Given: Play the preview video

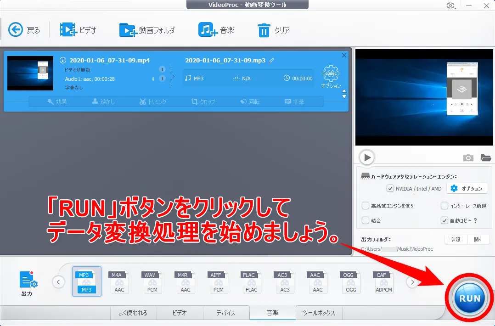Looking at the screenshot, I should click(x=367, y=157).
